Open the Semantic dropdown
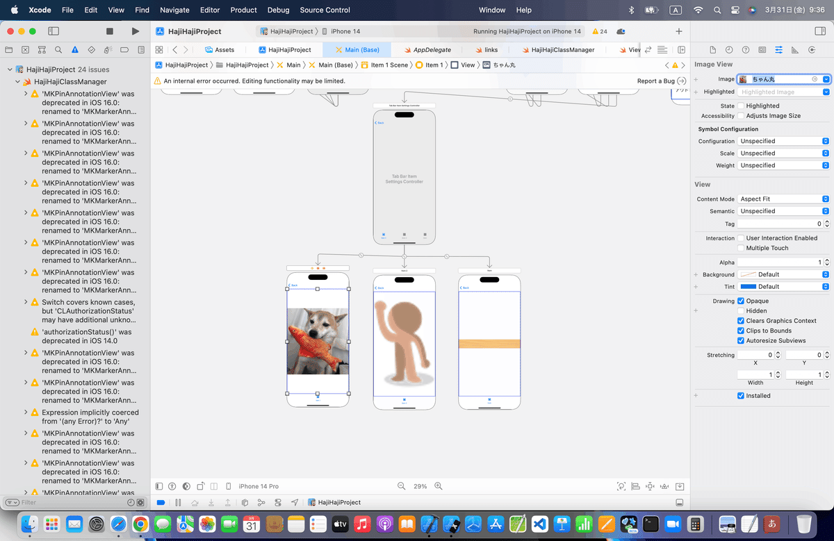 (783, 211)
